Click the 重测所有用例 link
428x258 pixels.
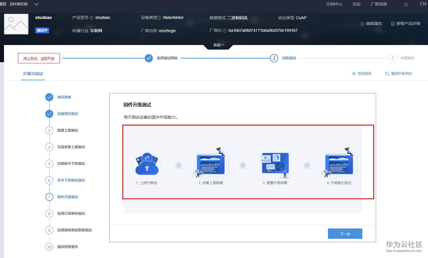pyautogui.click(x=401, y=74)
